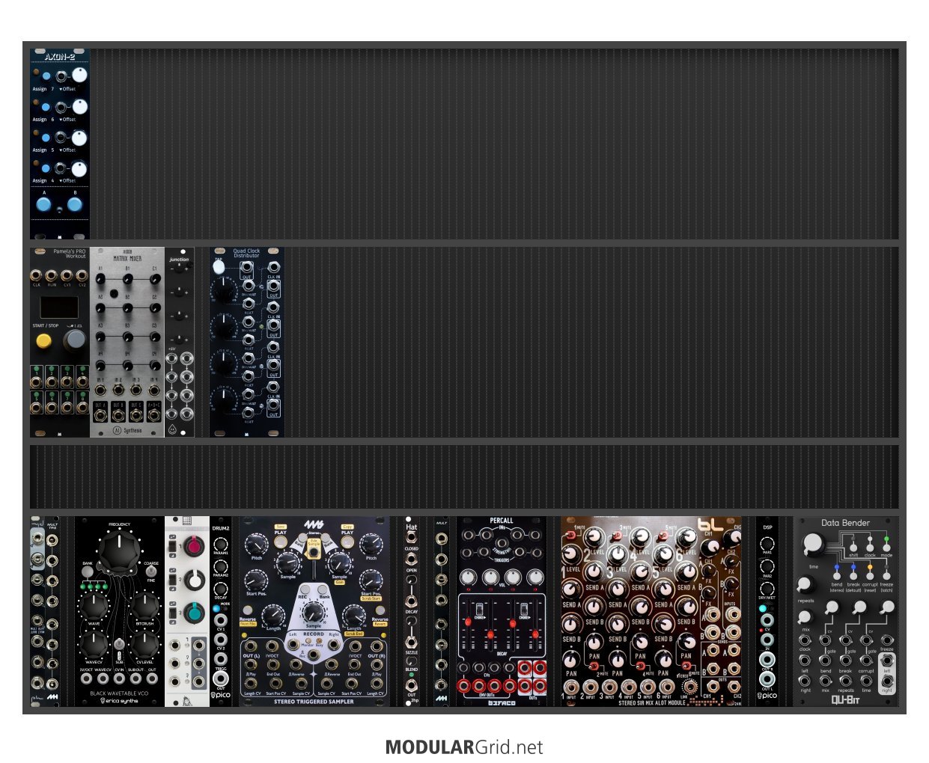Push the mode button on Data Bender

point(886,547)
